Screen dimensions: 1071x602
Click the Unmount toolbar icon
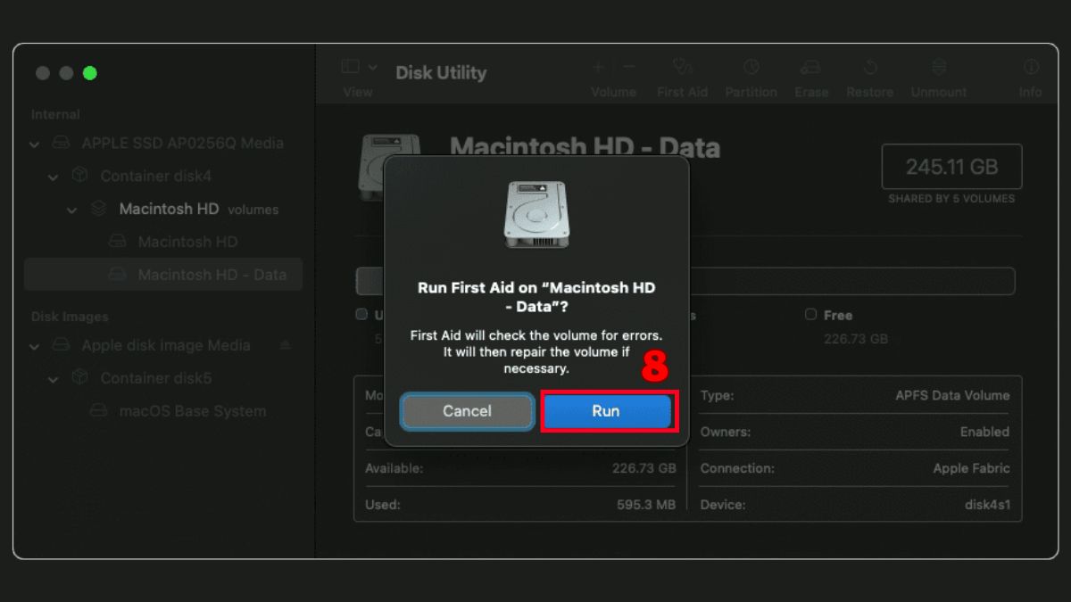click(x=939, y=67)
